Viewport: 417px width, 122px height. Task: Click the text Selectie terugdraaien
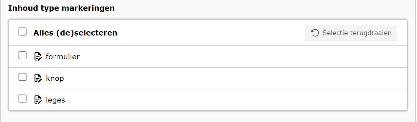[357, 33]
